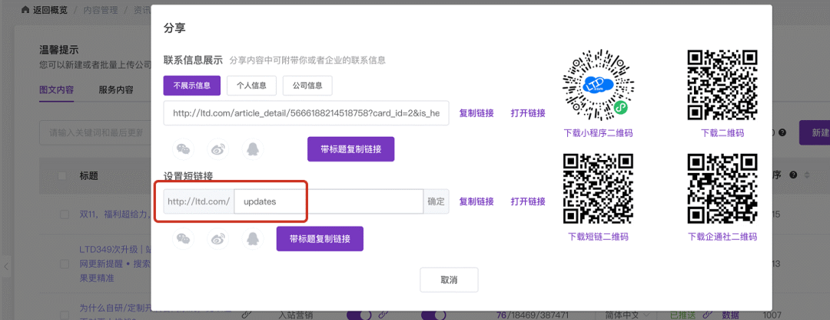
Task: Switch to the 服务内容 tab
Action: tap(116, 89)
